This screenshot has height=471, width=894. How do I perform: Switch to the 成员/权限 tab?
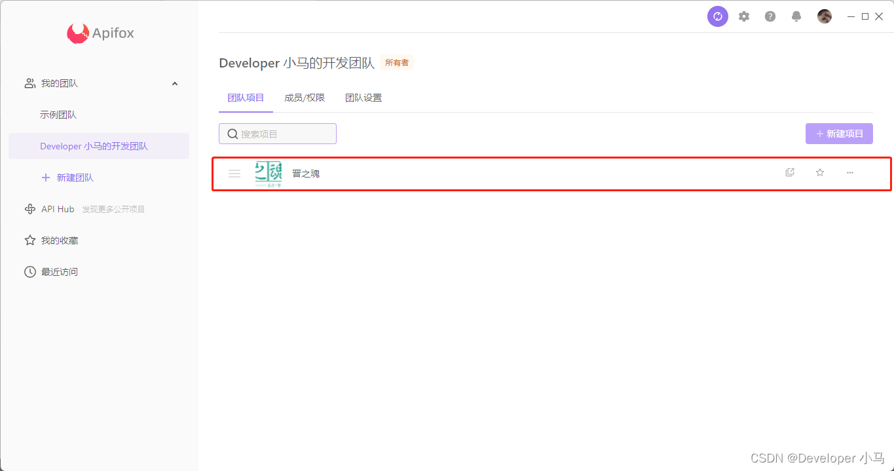pyautogui.click(x=305, y=98)
